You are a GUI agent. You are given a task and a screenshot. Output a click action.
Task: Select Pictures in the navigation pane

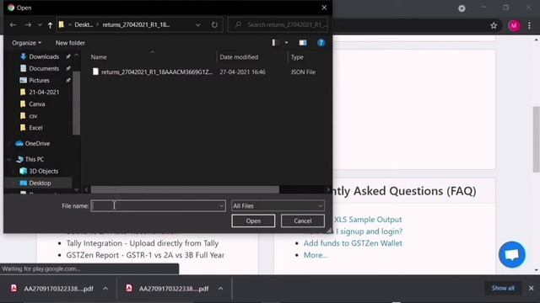pos(39,80)
